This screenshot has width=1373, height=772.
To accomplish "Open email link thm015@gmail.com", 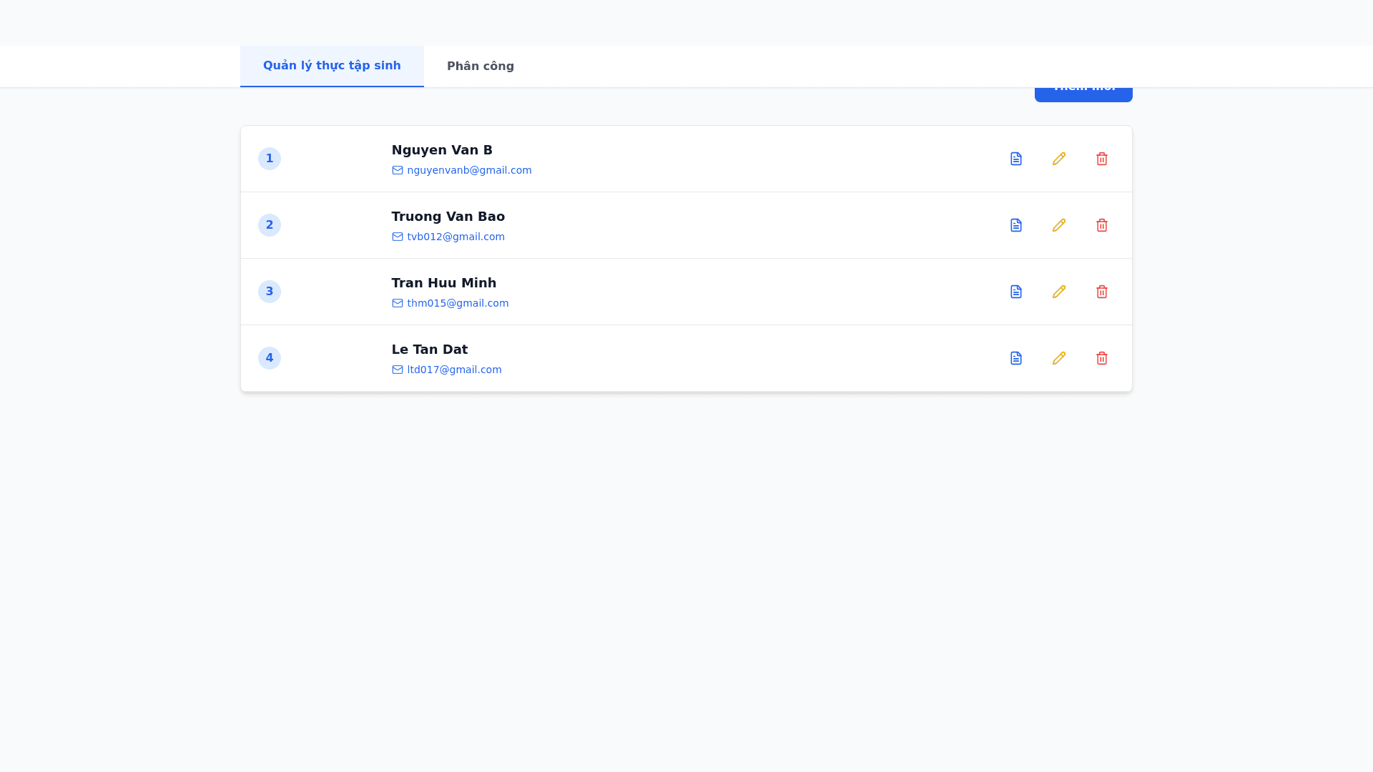I will pyautogui.click(x=458, y=303).
